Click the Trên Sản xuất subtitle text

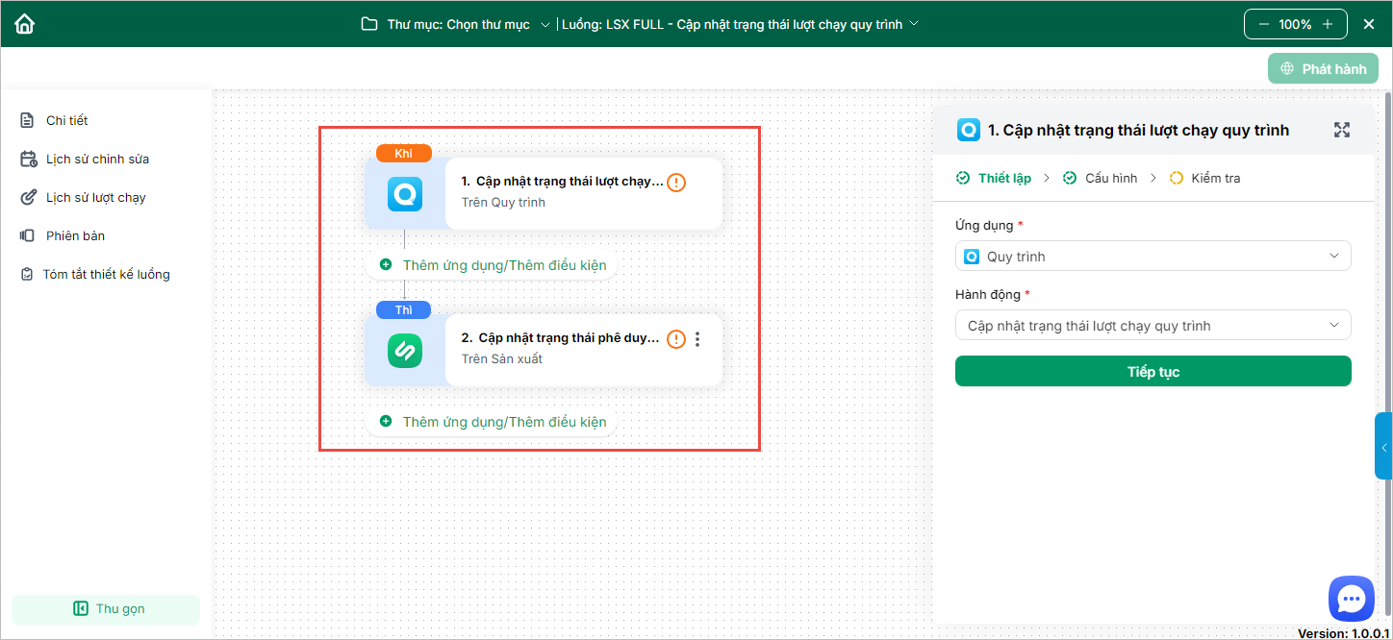(501, 358)
